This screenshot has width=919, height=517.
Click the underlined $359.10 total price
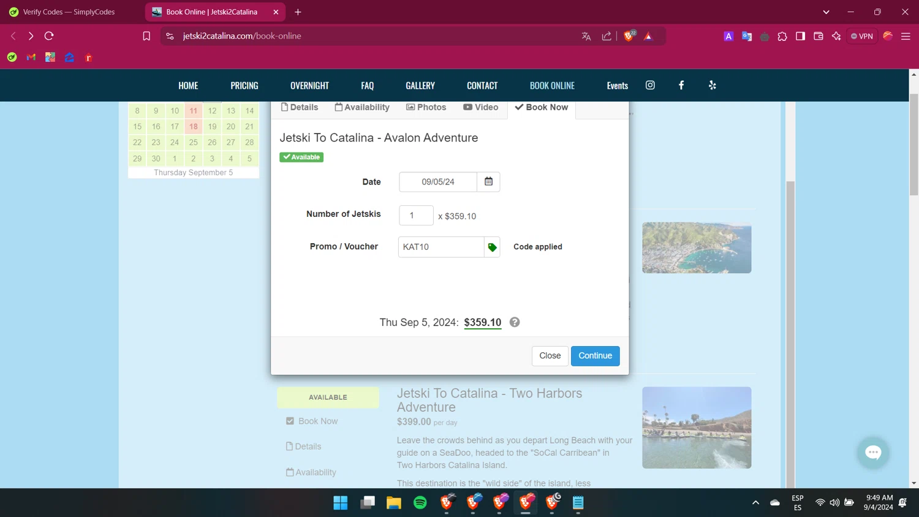(x=483, y=322)
